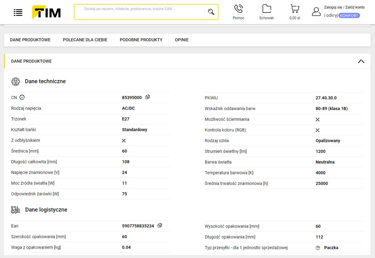Click the Z odbłyśnikiem X mark
The height and width of the screenshot is (258, 375).
pyautogui.click(x=124, y=141)
